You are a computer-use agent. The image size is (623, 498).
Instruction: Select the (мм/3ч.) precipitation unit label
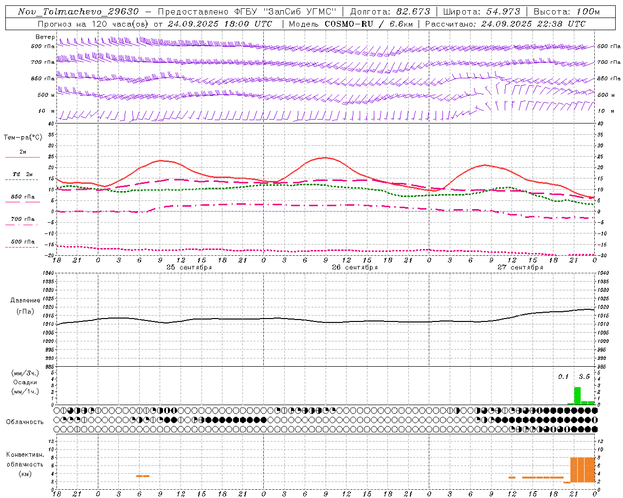coord(25,373)
